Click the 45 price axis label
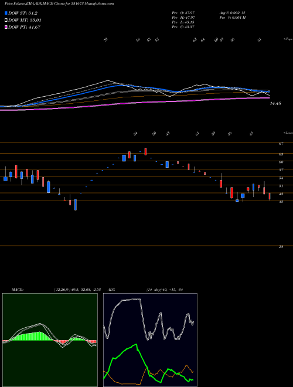The height and width of the screenshot is (387, 293). [x=281, y=202]
